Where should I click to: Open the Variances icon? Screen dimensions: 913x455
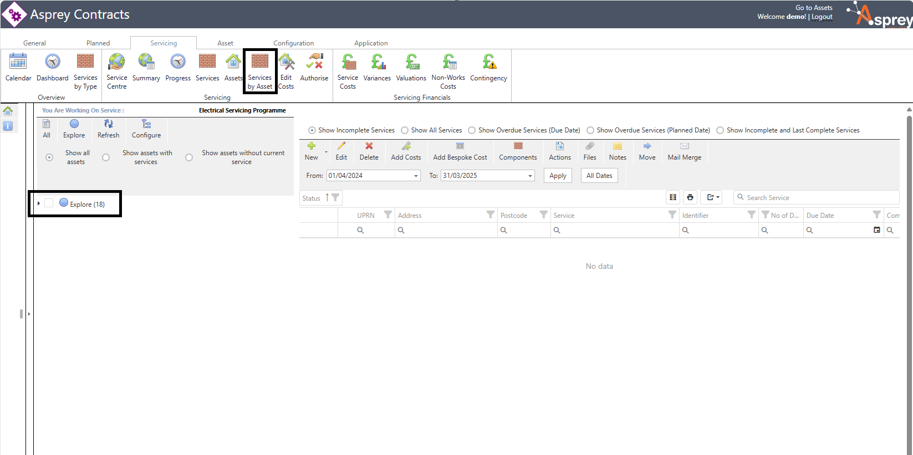click(x=377, y=67)
